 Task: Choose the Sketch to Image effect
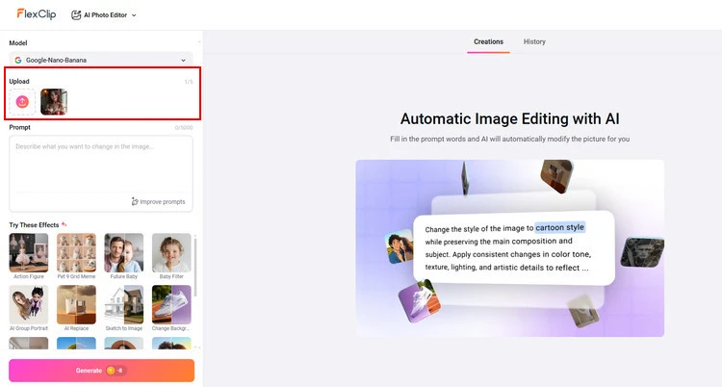coord(124,308)
